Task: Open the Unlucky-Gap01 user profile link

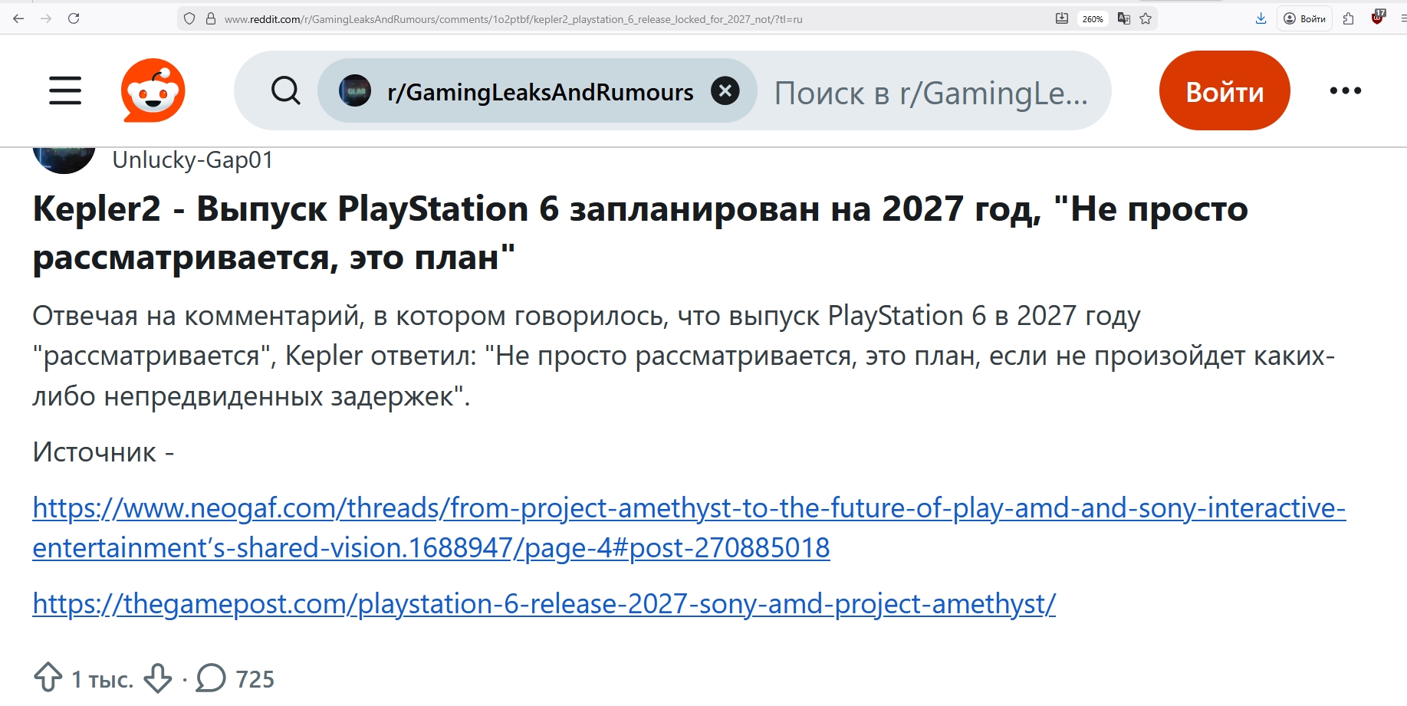Action: [x=192, y=160]
